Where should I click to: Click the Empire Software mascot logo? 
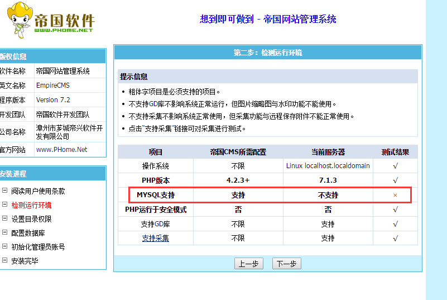[20, 20]
